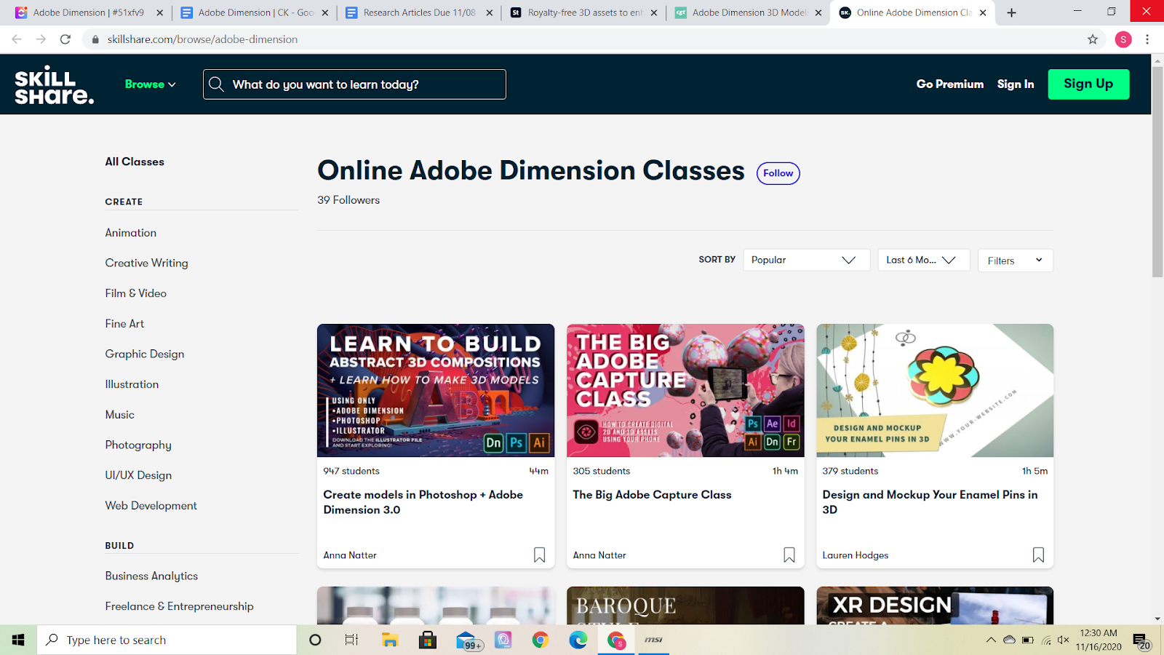The height and width of the screenshot is (655, 1164).
Task: Bookmark The Big Adobe Capture Class
Action: pyautogui.click(x=789, y=555)
